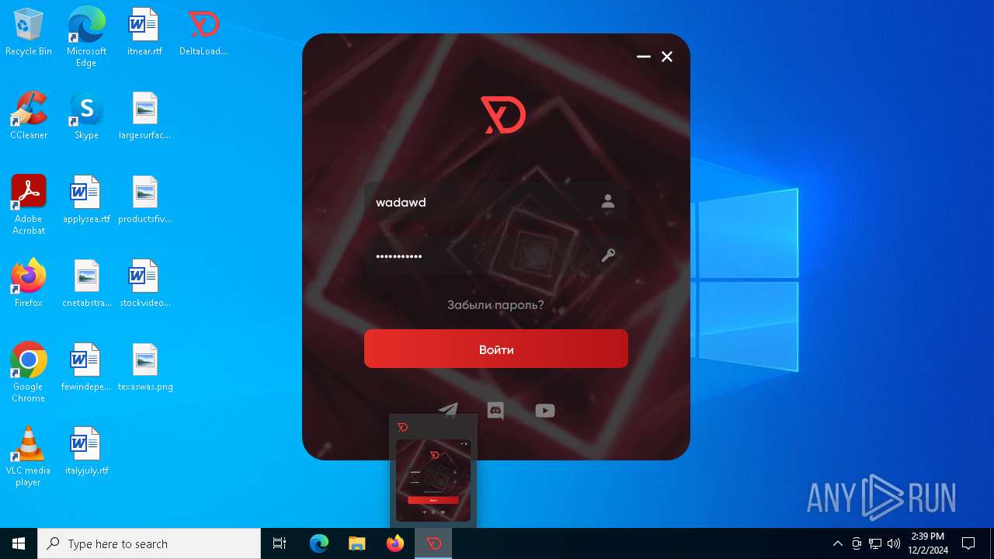Click the DeltaLoader taskbar preview thumbnail

pos(433,481)
